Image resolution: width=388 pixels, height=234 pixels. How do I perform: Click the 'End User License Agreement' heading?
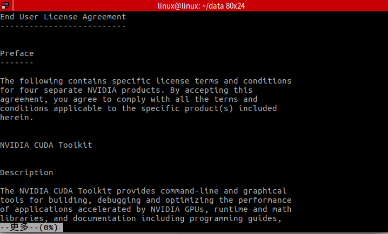63,17
